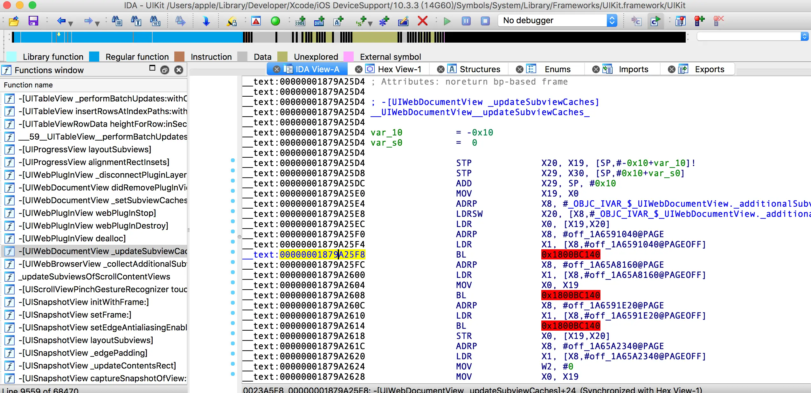Add breakpoint with red light plus icon
This screenshot has width=811, height=393.
[699, 21]
